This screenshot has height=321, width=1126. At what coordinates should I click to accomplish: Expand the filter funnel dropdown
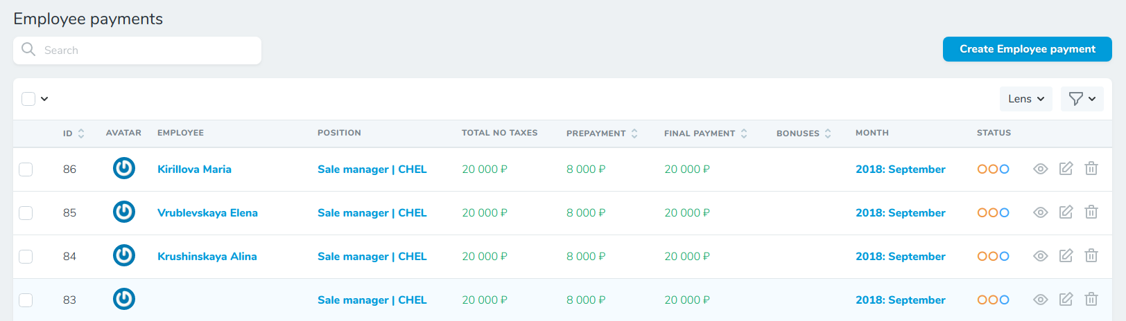tap(1082, 99)
